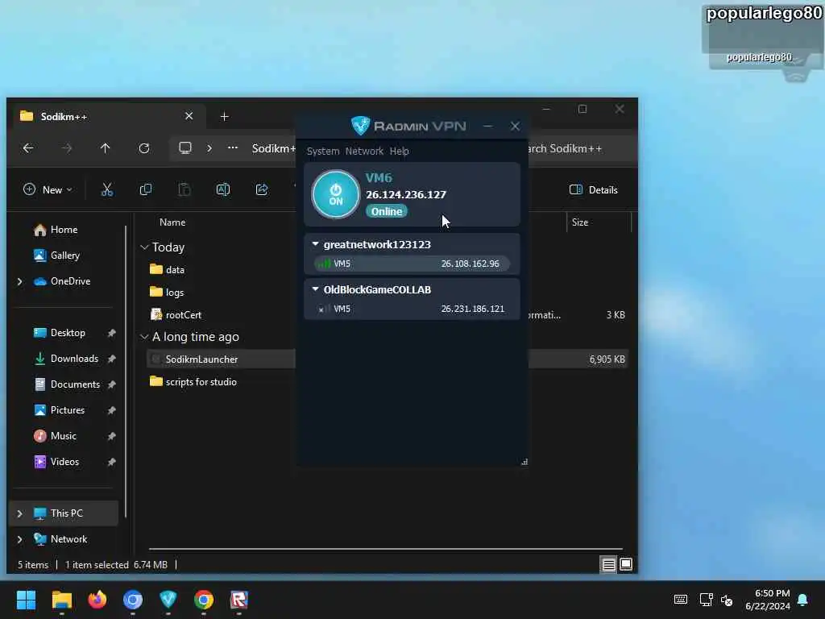
Task: Open the New item dropdown
Action: click(48, 189)
